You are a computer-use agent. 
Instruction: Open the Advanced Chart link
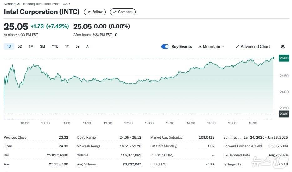(255, 47)
